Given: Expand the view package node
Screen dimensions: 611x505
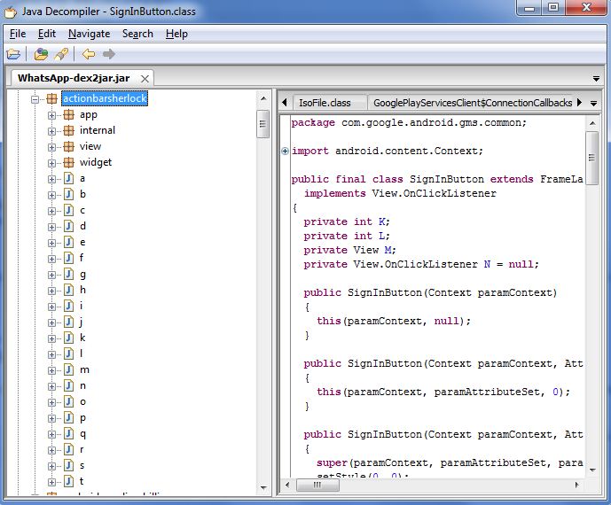Looking at the screenshot, I should [51, 147].
